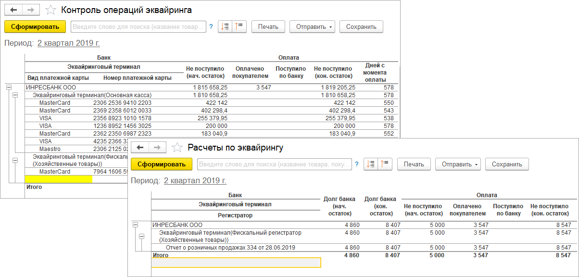Collapse ИНРЕСБАНК ООО group in Контроль операций report

click(x=9, y=88)
